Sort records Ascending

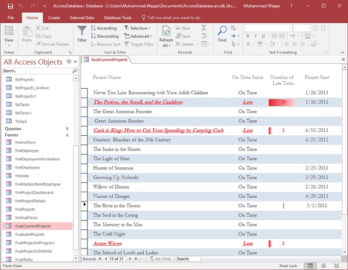[x=104, y=28]
